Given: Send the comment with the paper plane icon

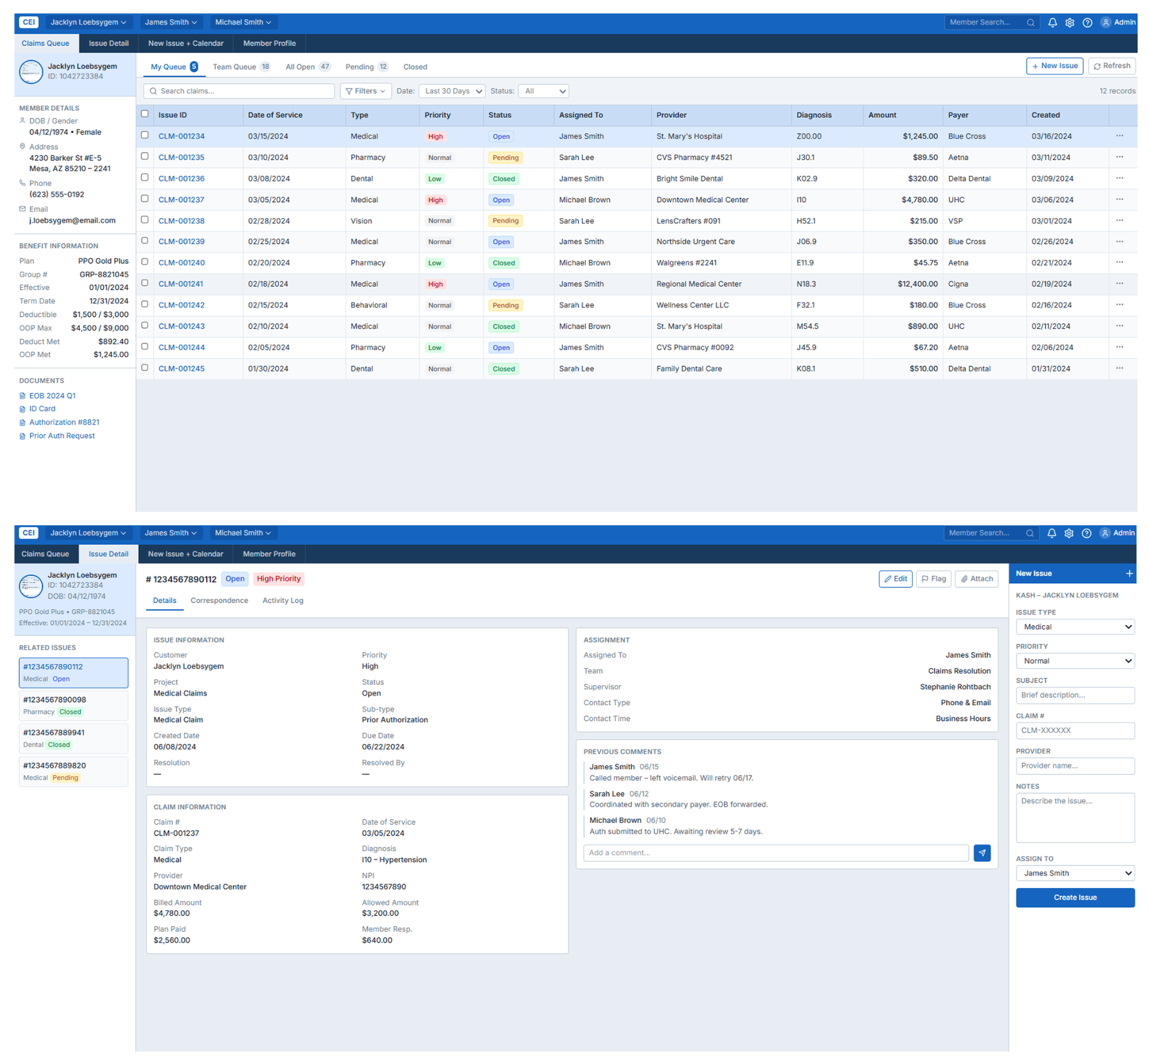Looking at the screenshot, I should pos(981,852).
